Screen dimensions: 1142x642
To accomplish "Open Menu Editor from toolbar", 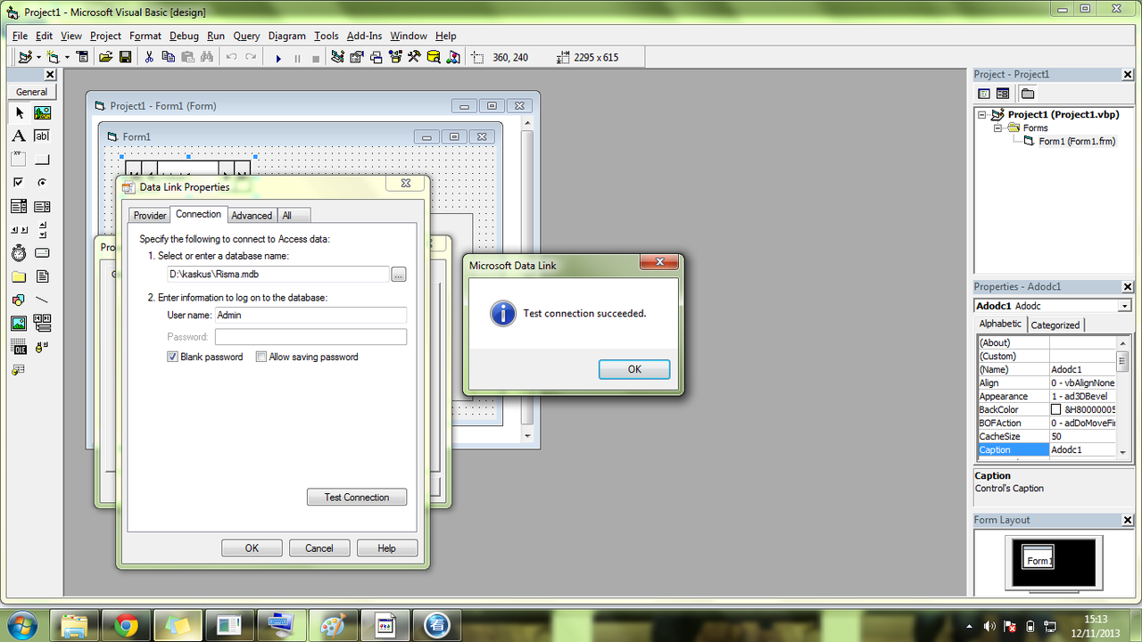I will [83, 57].
